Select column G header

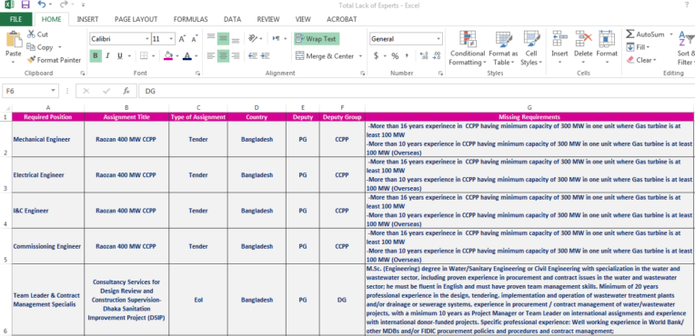pyautogui.click(x=529, y=107)
